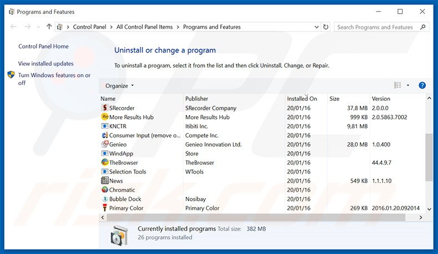This screenshot has width=438, height=254.
Task: Click the Primary Color program icon
Action: [x=105, y=208]
